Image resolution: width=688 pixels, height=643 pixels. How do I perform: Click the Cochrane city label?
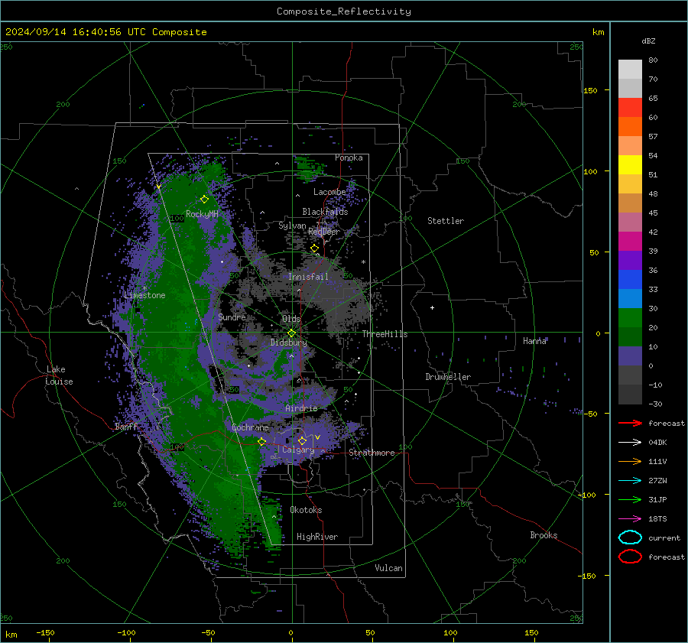250,427
